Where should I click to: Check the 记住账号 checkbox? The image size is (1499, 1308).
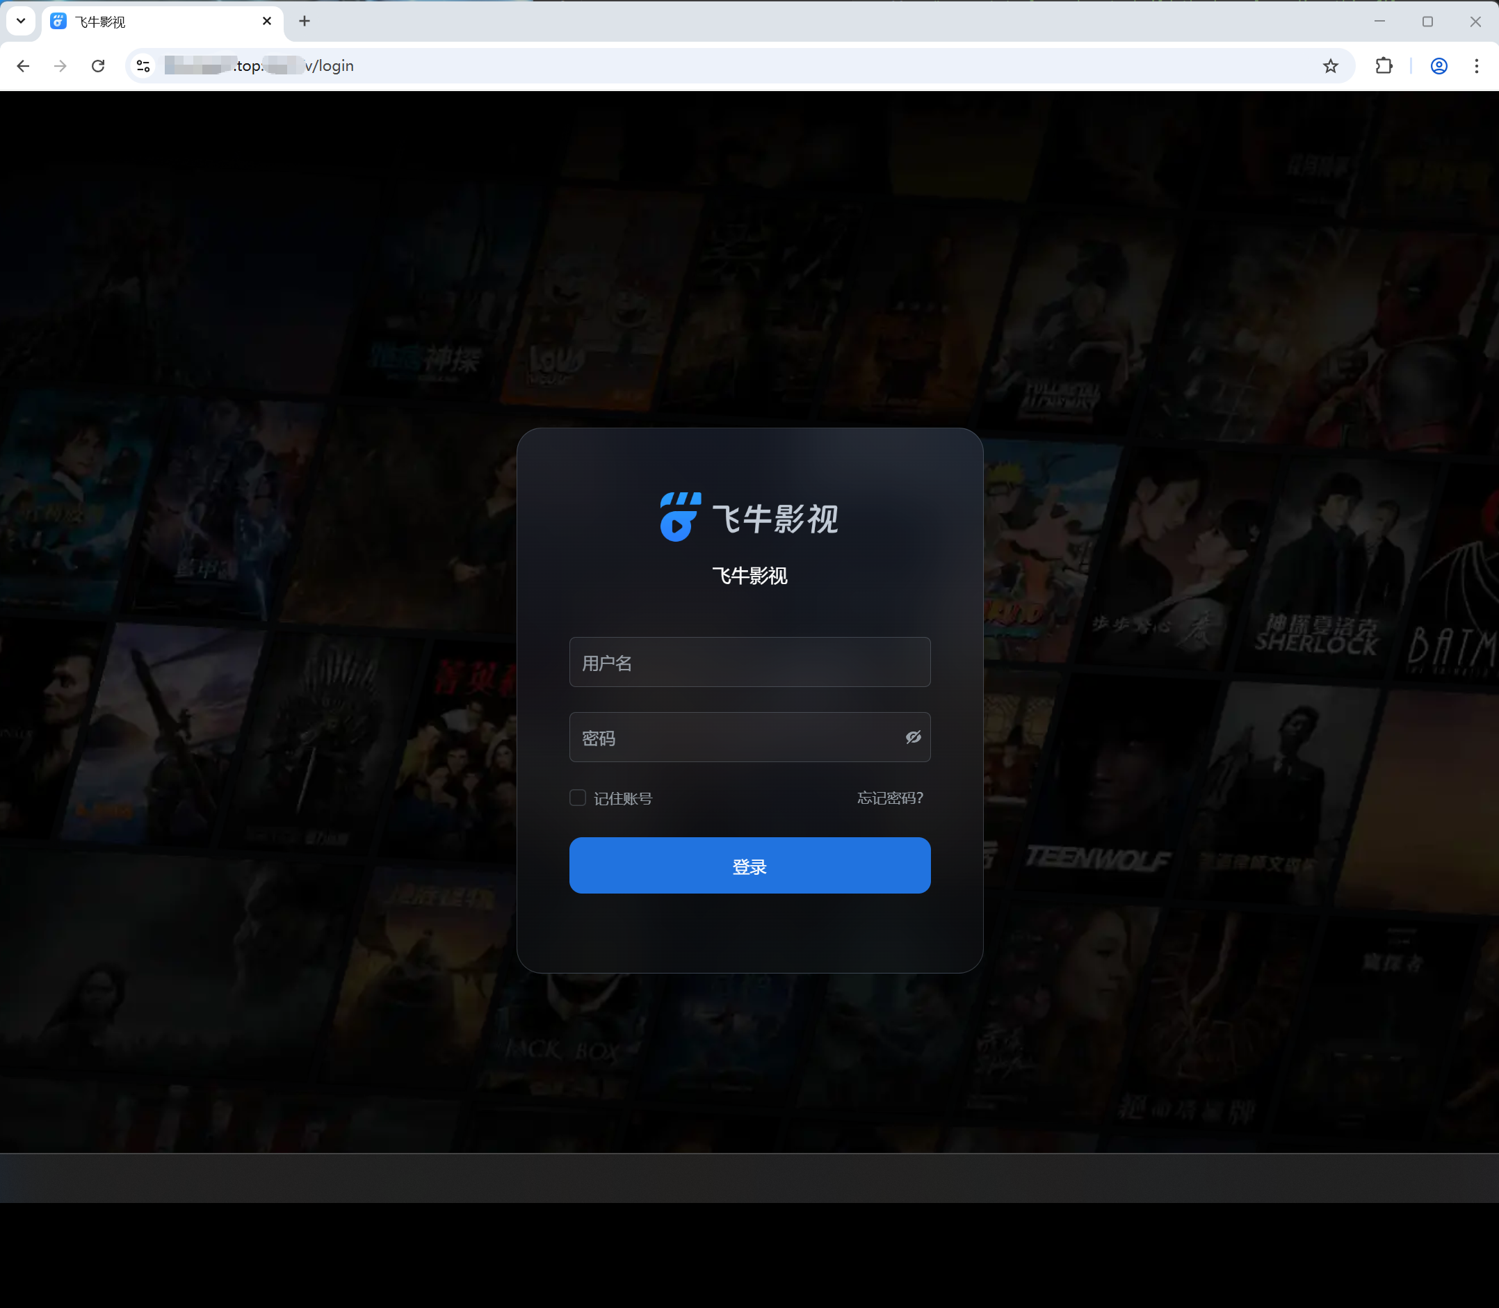[577, 798]
